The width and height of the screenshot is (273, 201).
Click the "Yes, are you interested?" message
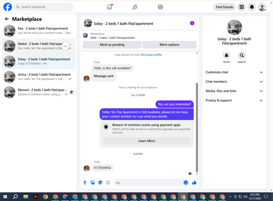(x=174, y=104)
